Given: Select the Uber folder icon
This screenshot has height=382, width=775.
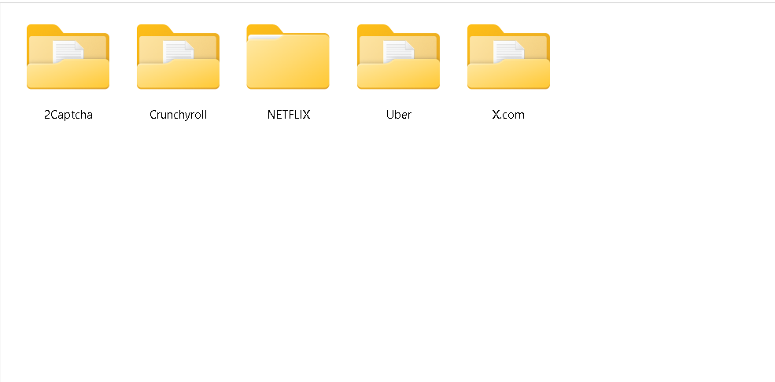Looking at the screenshot, I should 398,57.
